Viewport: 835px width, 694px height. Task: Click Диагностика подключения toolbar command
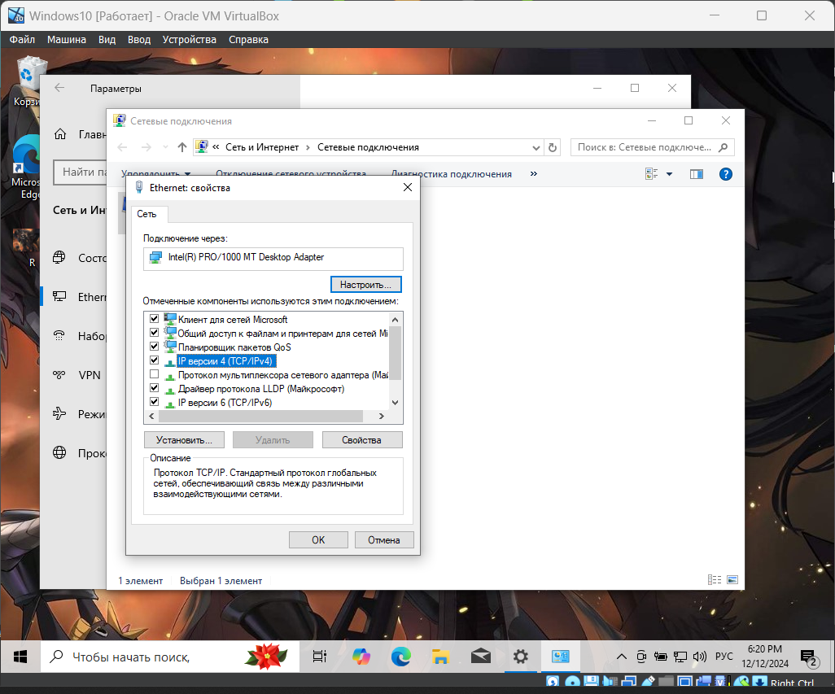click(452, 175)
